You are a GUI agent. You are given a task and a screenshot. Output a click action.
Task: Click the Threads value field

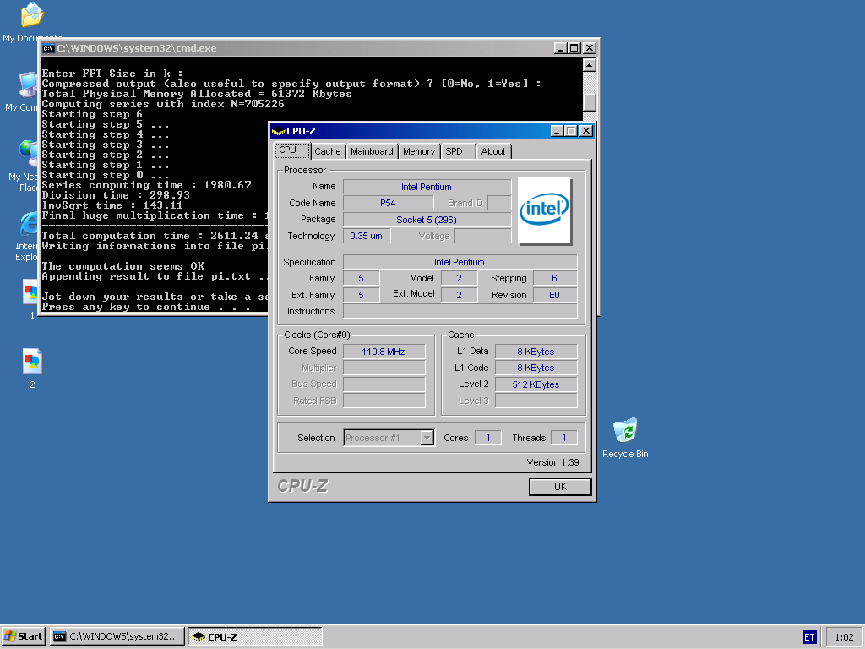pos(563,438)
